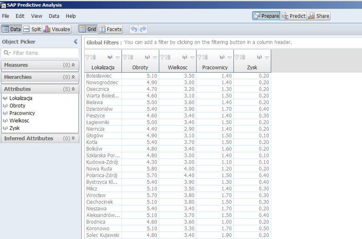Go to the Prepare stage
This screenshot has height=239, width=362.
pos(266,16)
